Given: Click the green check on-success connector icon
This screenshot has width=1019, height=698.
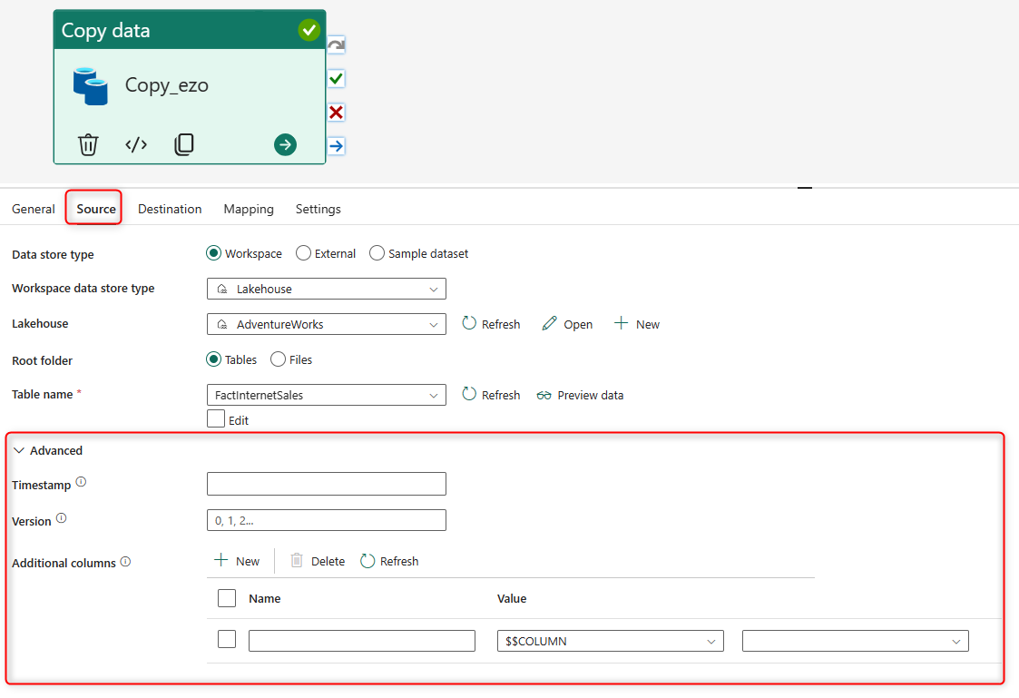Looking at the screenshot, I should 336,79.
